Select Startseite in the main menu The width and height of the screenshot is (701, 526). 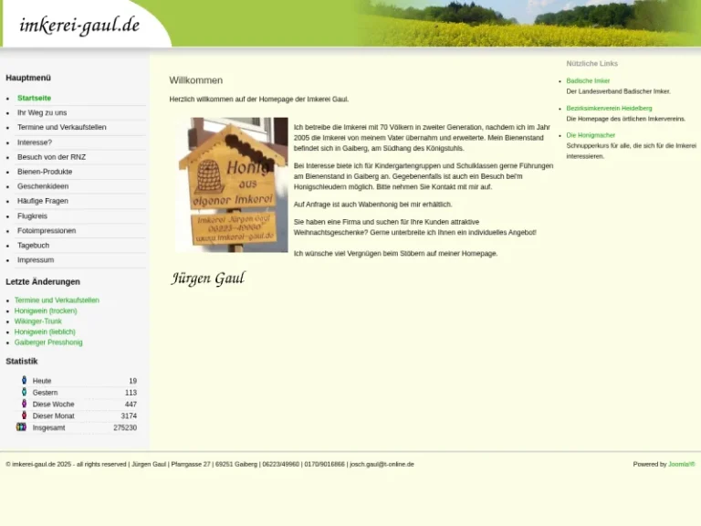(34, 98)
